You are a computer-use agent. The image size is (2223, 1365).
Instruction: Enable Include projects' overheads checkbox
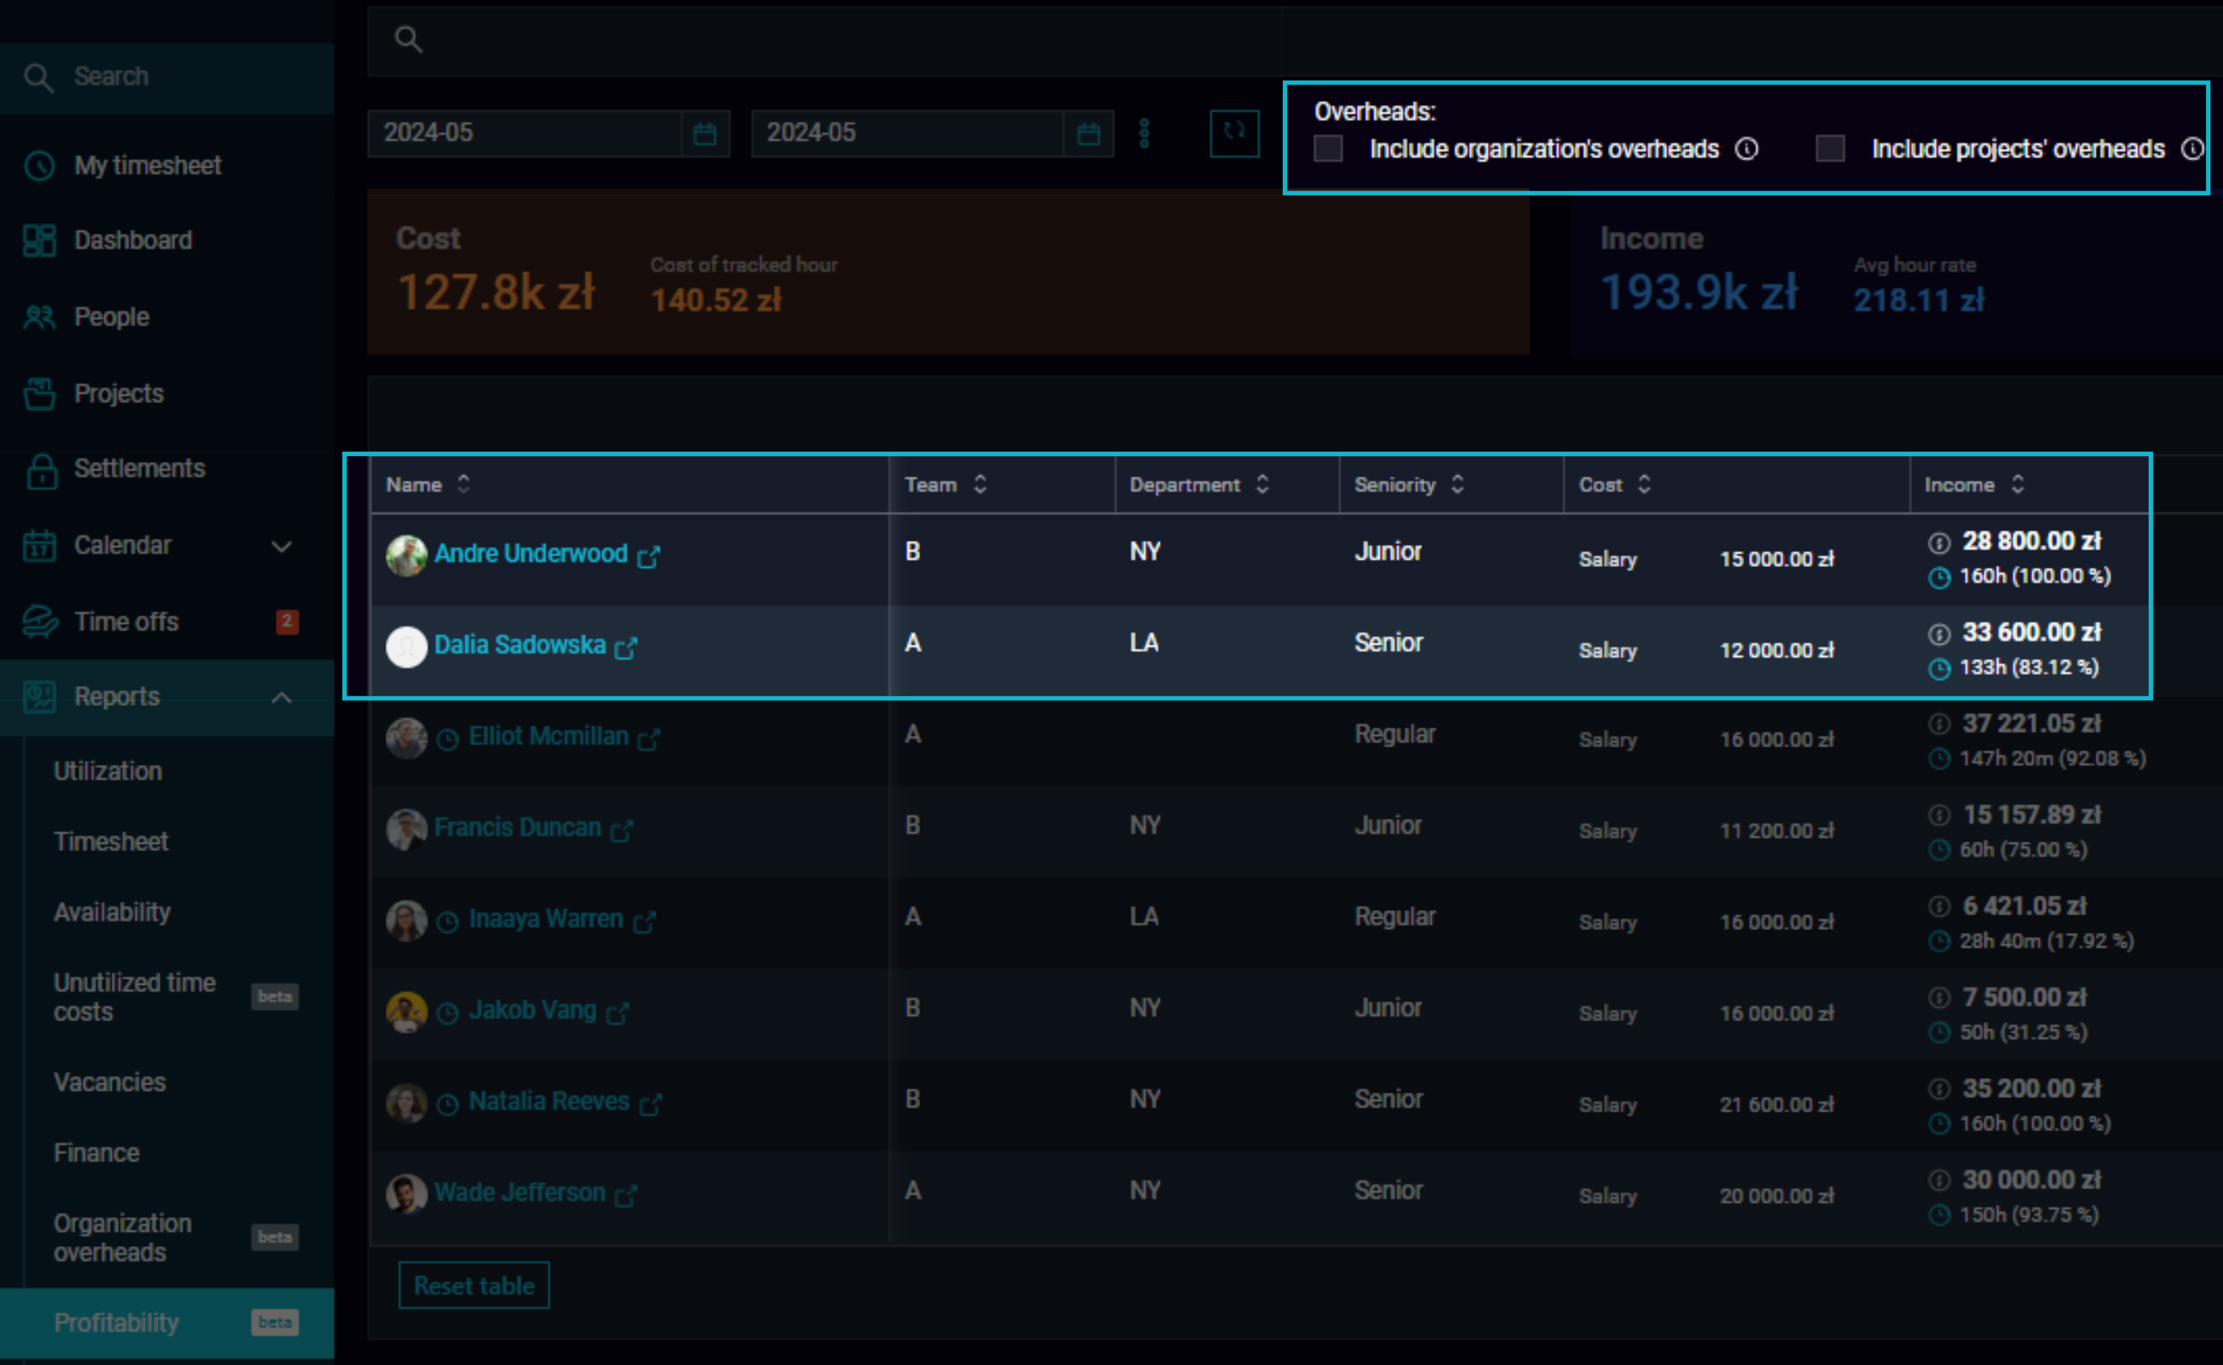[x=1829, y=149]
